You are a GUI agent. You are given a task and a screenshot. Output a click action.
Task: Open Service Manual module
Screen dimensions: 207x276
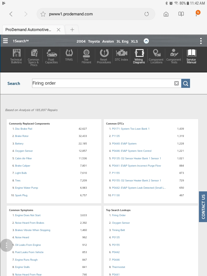point(191,56)
